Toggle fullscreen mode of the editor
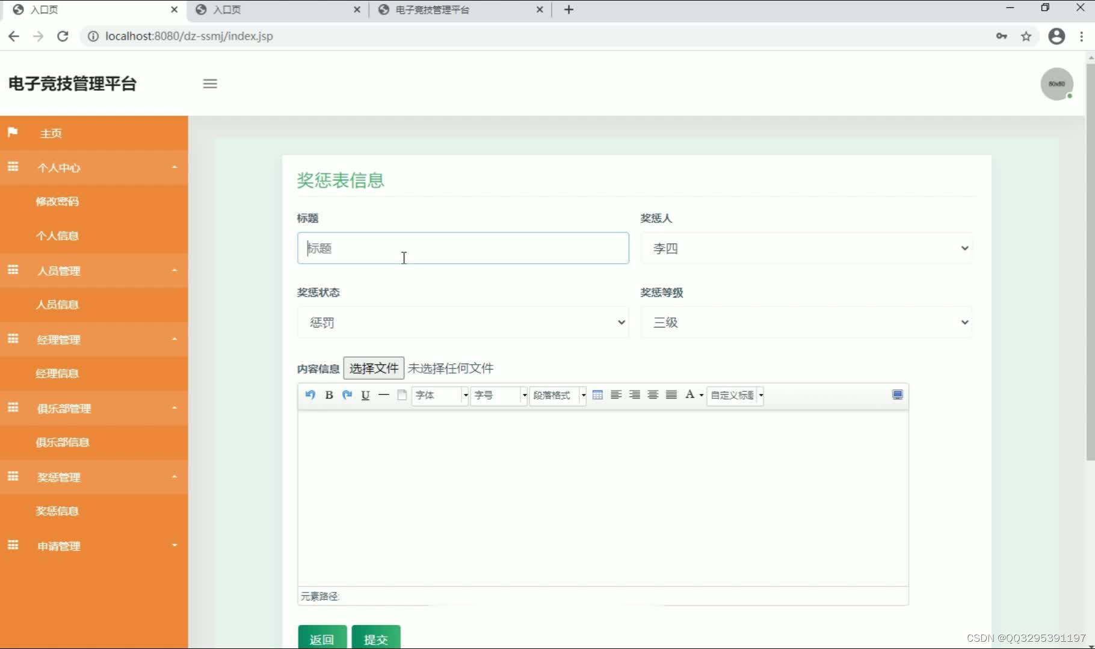The width and height of the screenshot is (1095, 649). pyautogui.click(x=897, y=395)
